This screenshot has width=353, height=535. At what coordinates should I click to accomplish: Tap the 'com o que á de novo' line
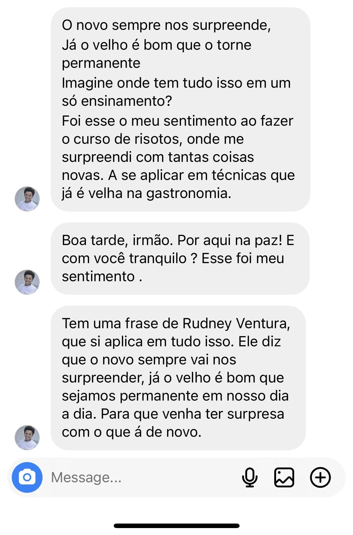tap(132, 432)
